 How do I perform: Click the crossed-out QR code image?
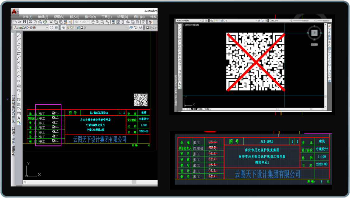pos(256,62)
